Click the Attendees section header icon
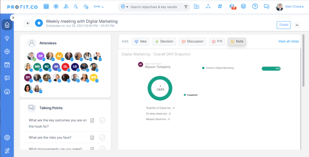Screen dimensions: 309x157 click(32, 43)
